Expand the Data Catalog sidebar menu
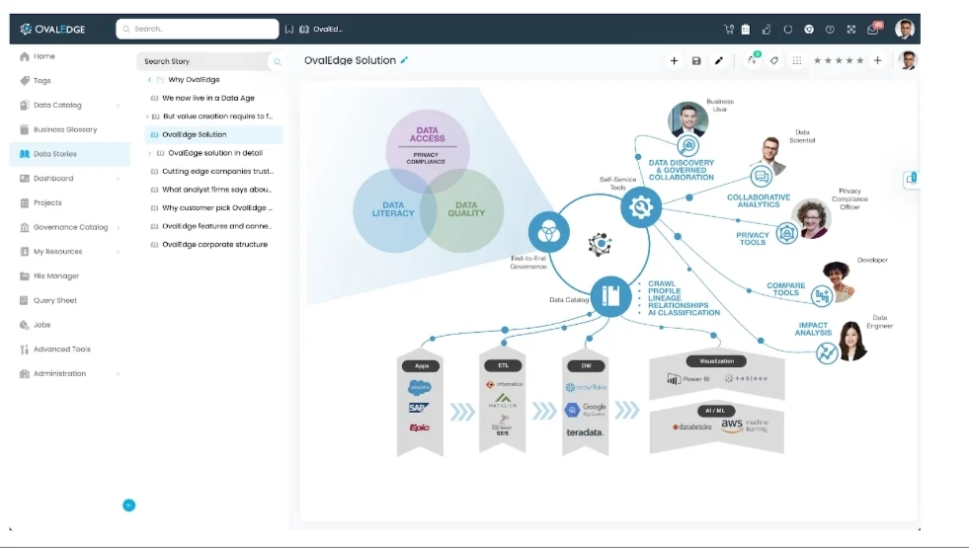This screenshot has height=548, width=969. point(118,105)
